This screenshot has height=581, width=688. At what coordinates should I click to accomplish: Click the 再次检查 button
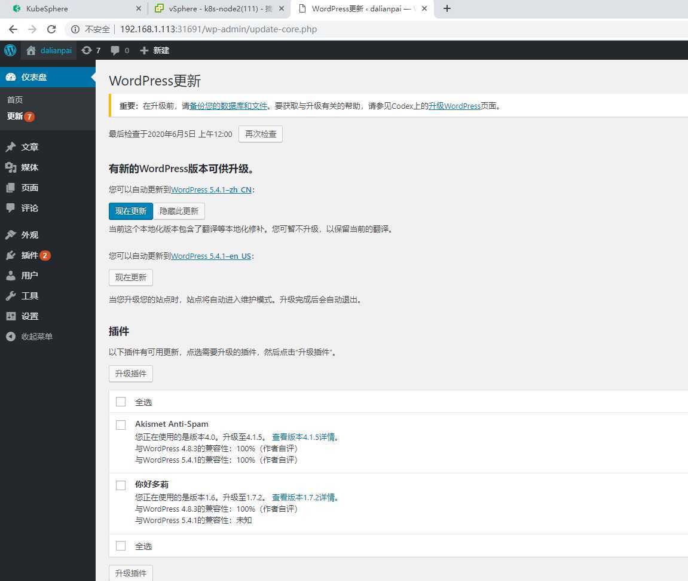click(261, 134)
